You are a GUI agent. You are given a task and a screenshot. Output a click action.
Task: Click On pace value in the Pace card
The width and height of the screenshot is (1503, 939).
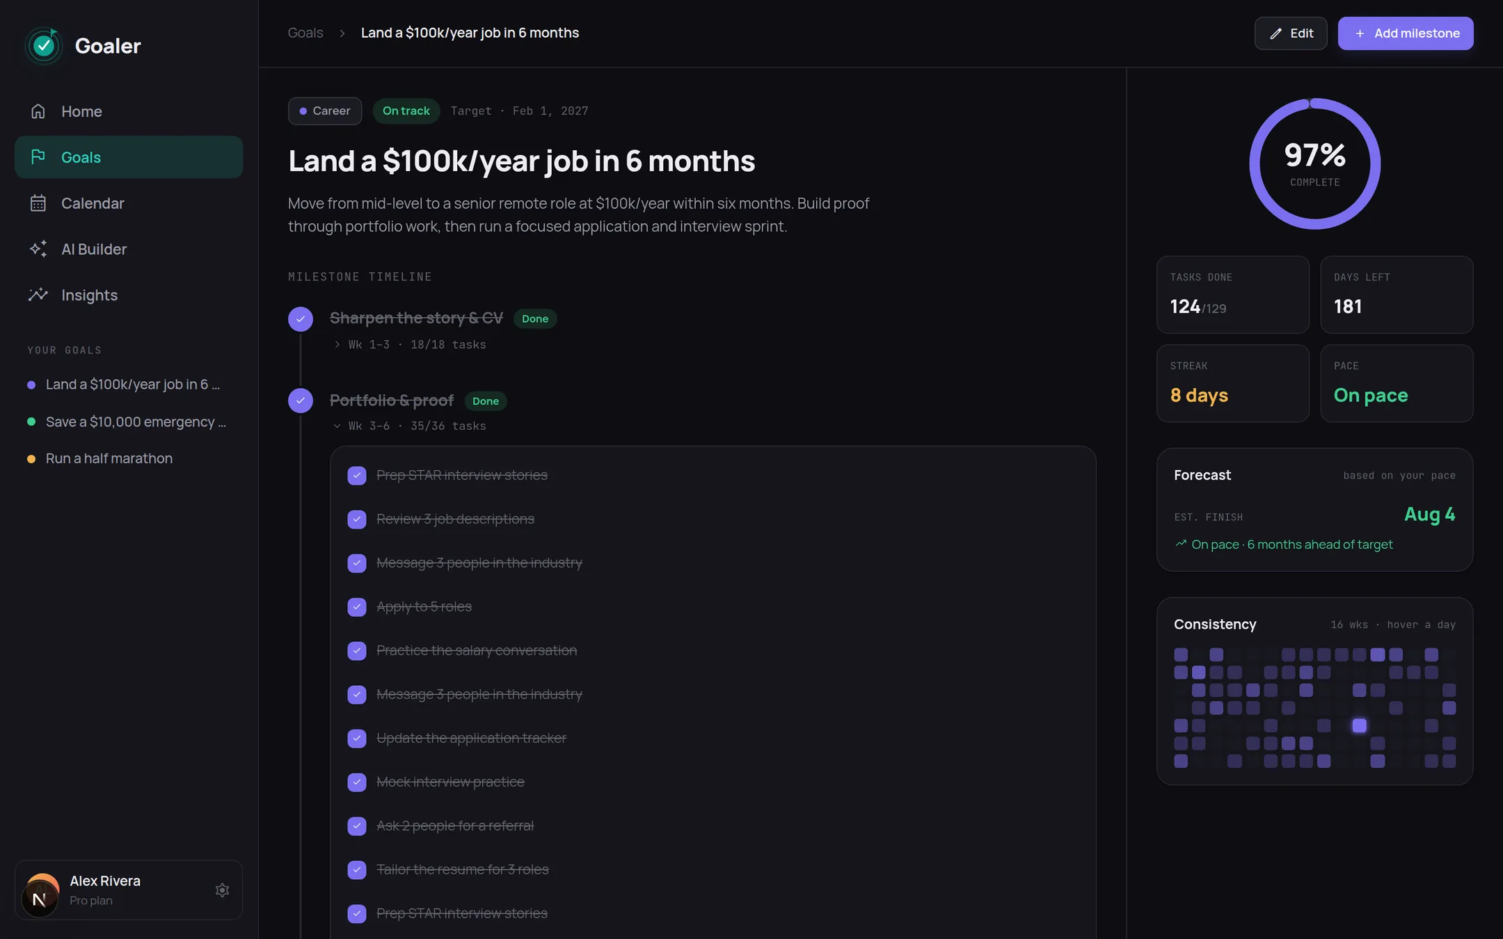1371,396
